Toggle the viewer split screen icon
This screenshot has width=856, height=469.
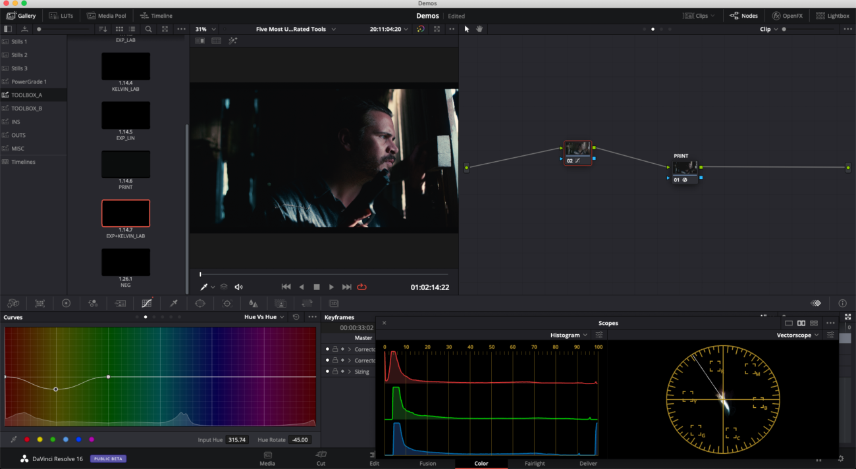pos(216,41)
